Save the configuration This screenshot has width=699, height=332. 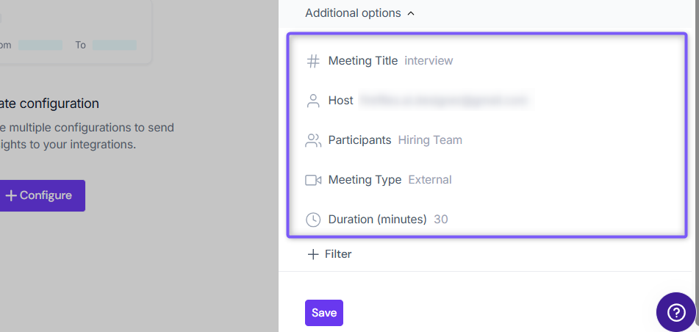(324, 313)
